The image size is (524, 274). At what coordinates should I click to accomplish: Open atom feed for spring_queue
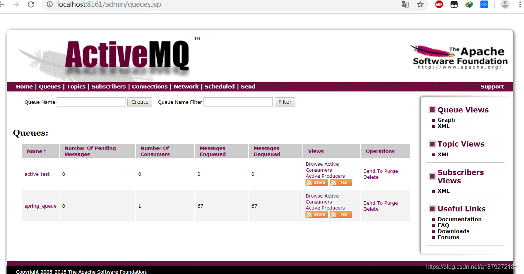pyautogui.click(x=317, y=214)
